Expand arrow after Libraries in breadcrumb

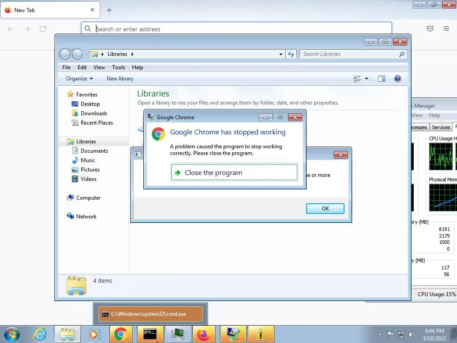132,54
